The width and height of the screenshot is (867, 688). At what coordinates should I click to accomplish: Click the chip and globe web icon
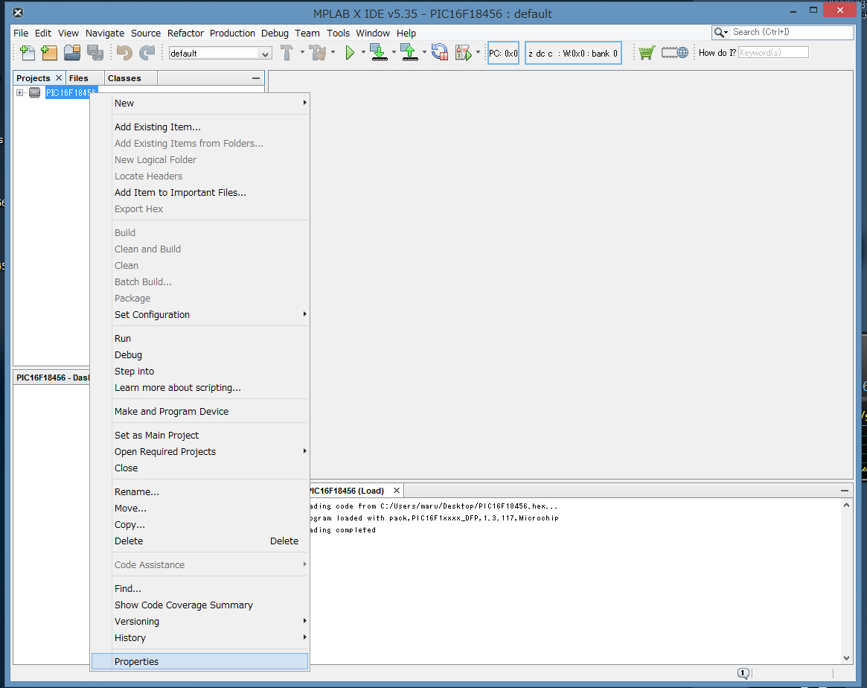[674, 53]
